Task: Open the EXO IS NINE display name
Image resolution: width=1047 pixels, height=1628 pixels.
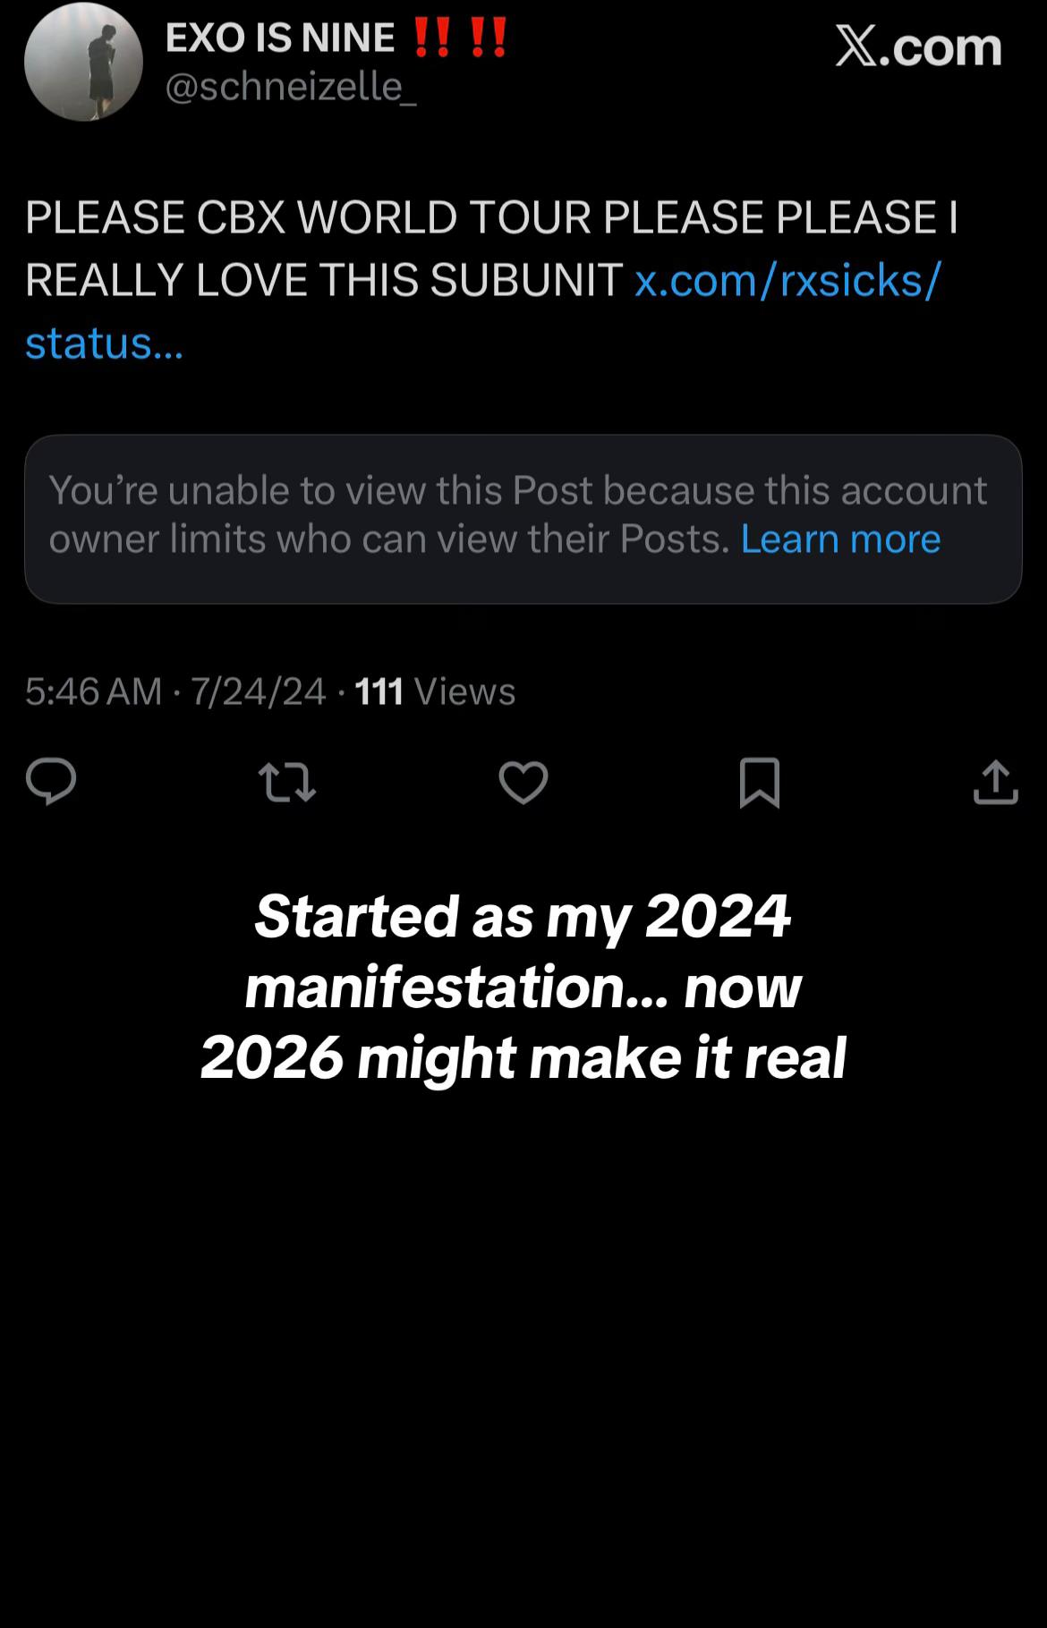Action: [x=280, y=38]
